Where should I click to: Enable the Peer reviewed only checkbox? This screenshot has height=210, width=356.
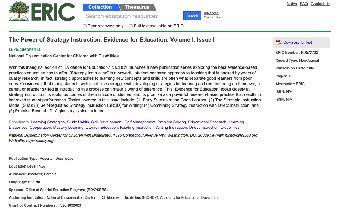coord(85,26)
